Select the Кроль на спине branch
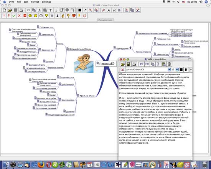 click(x=87, y=96)
